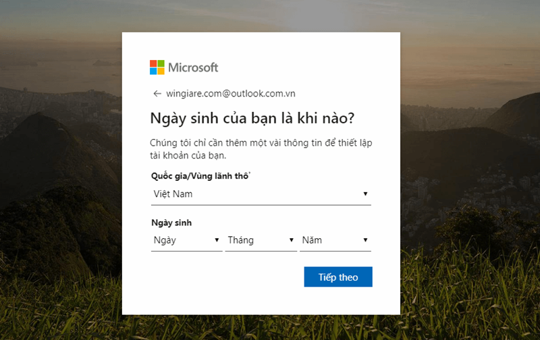
Task: Click the blue square of the Microsoft logo
Action: click(153, 72)
